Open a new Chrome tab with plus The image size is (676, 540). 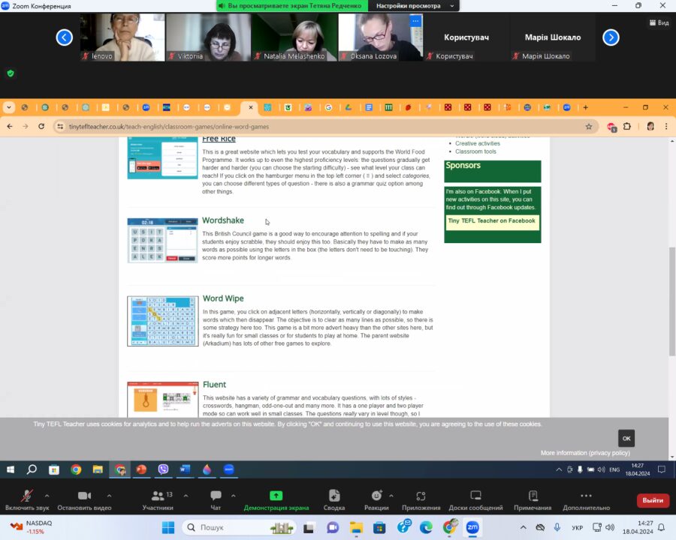pos(585,107)
